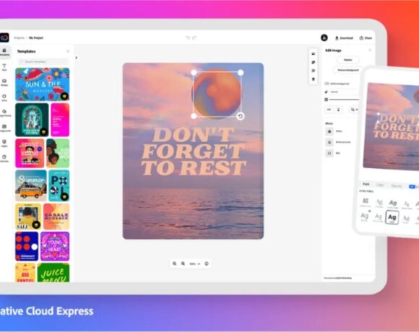This screenshot has height=332, width=419.
Task: Open the Logos sidebar tool
Action: click(x=4, y=144)
